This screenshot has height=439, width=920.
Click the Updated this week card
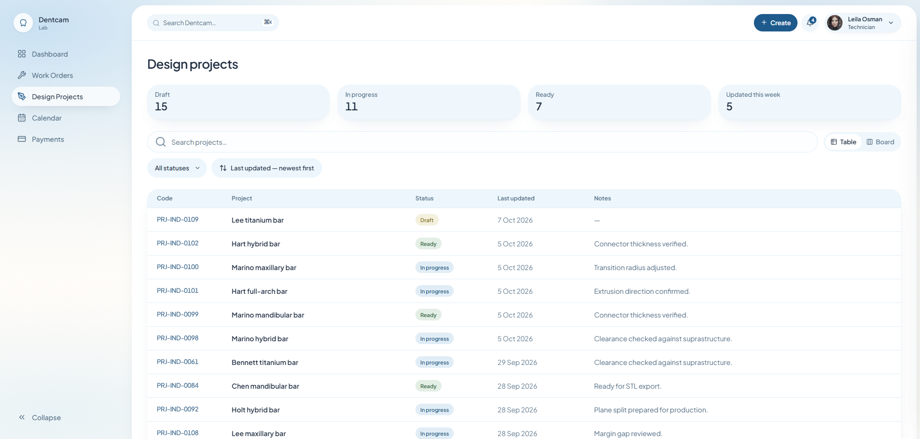click(810, 102)
